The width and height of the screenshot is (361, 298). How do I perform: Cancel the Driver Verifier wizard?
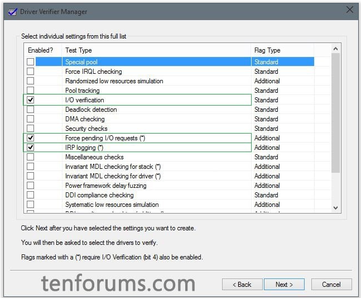click(331, 285)
